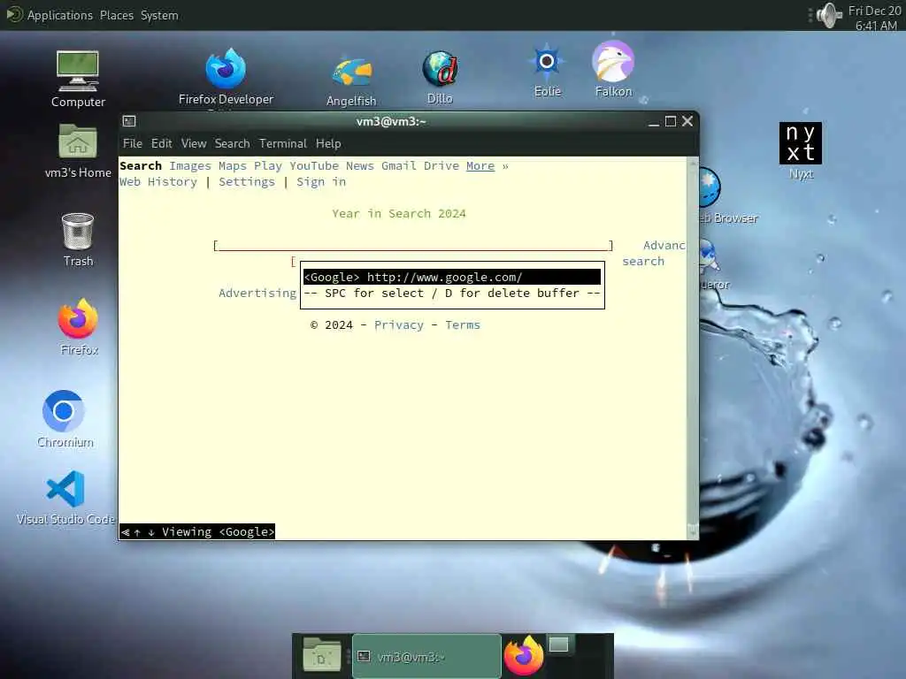Launch Firefox Developer Edition icon
Image resolution: width=906 pixels, height=679 pixels.
(x=226, y=77)
